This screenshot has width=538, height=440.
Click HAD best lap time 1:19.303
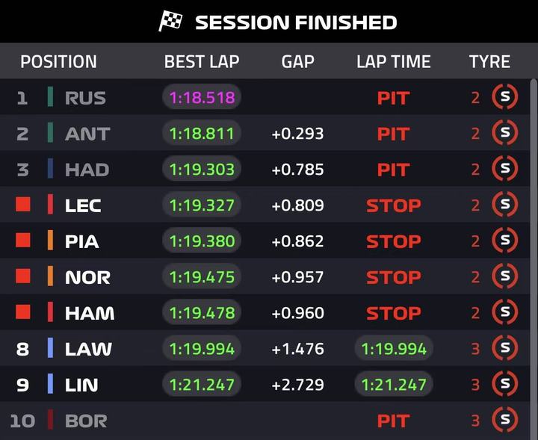[202, 170]
